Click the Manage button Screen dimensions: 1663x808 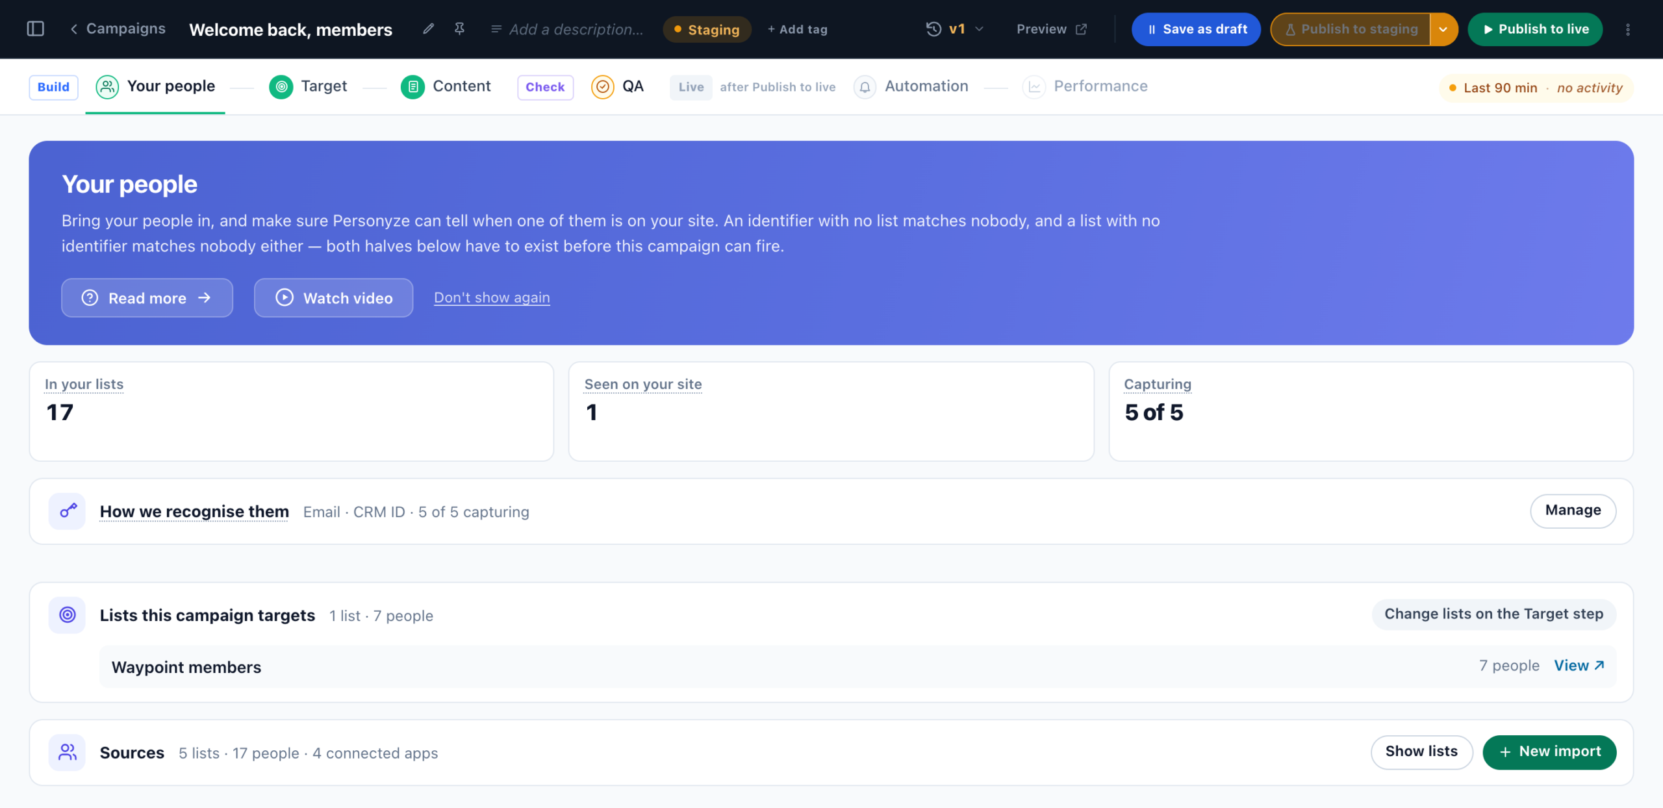(1573, 511)
